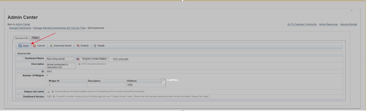This screenshot has width=366, height=111.
Task: Cancel editing the dashboard
Action: (x=39, y=46)
